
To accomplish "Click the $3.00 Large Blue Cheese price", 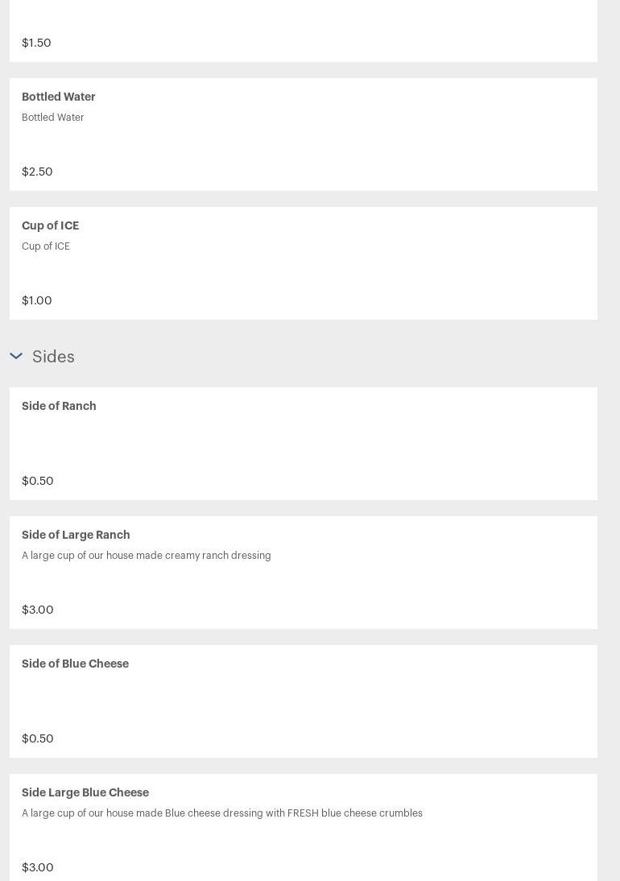I will pyautogui.click(x=38, y=867).
